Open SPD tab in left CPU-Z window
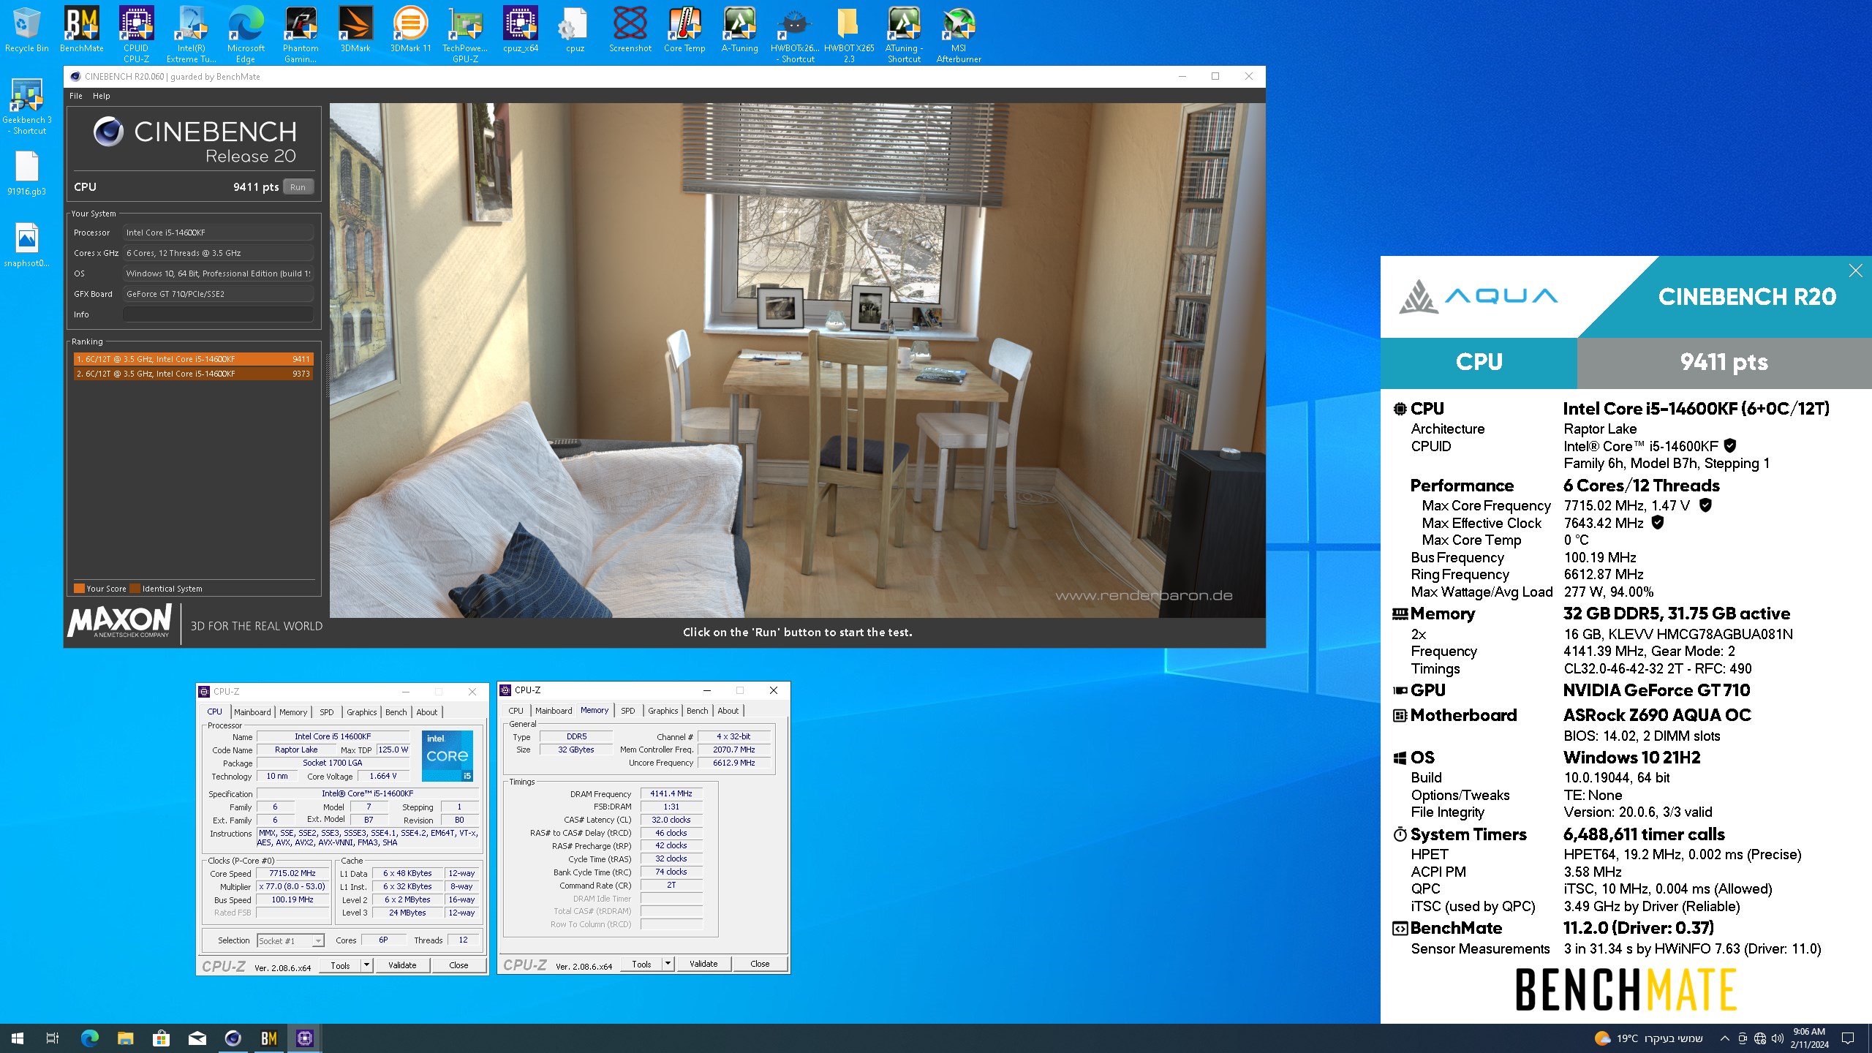 327,712
